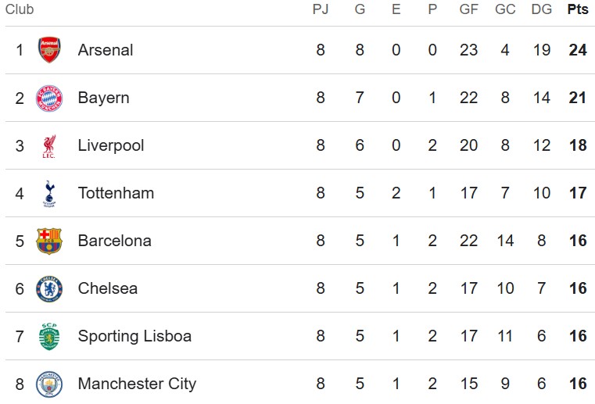
Task: Click Arsenal's 24 points value
Action: pyautogui.click(x=578, y=50)
